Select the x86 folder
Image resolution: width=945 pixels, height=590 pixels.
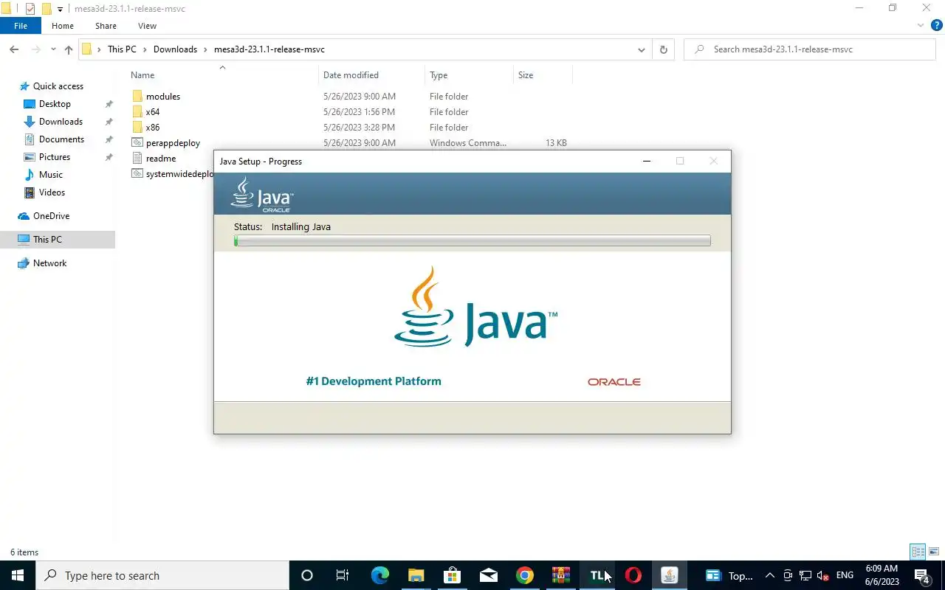152,128
